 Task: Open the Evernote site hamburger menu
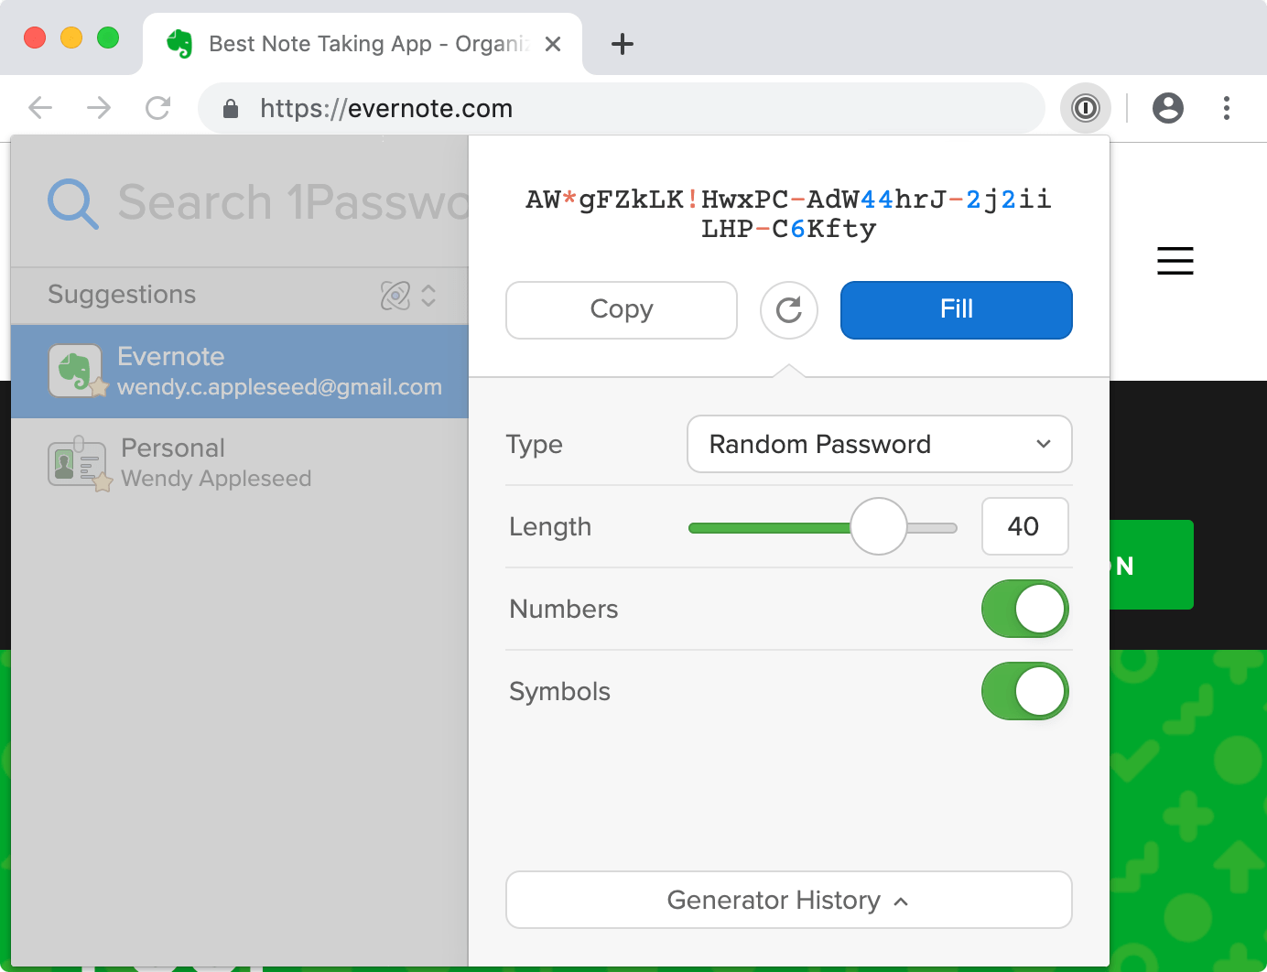(x=1175, y=261)
